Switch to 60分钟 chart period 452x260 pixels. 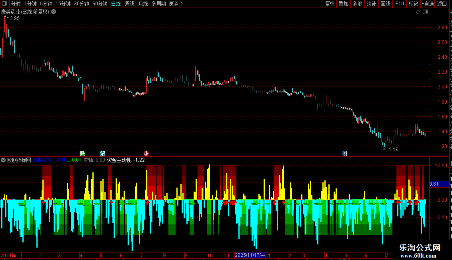[x=100, y=4]
